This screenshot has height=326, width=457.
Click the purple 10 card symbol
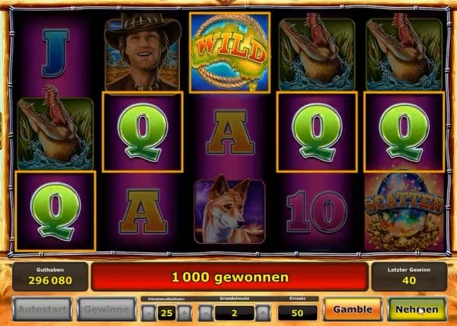click(317, 212)
